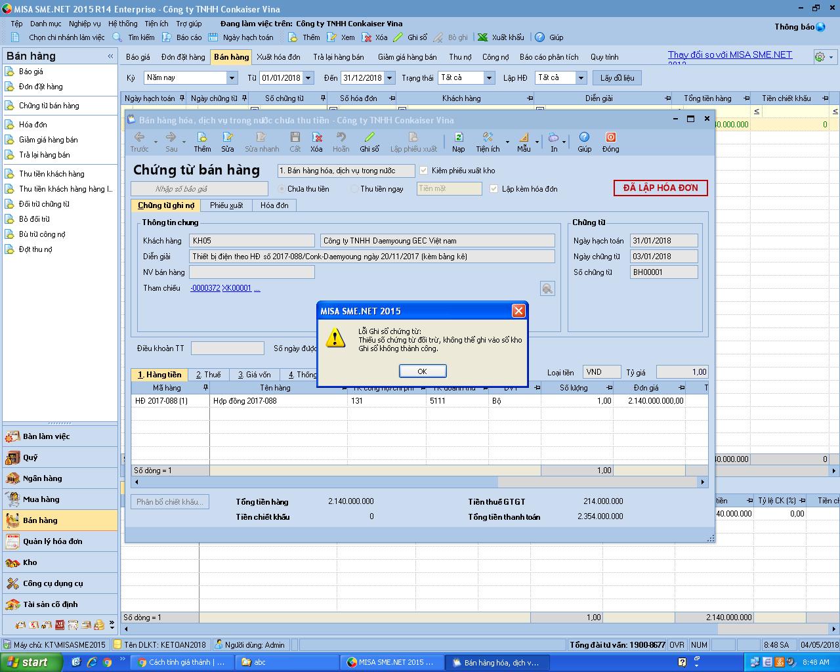Click the reference link 0000372
Viewport: 840px width, 672px height.
tap(205, 288)
